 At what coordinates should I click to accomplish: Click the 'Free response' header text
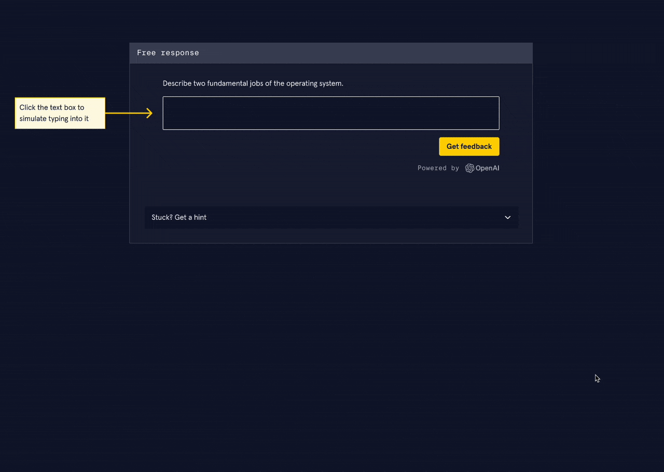(x=168, y=53)
